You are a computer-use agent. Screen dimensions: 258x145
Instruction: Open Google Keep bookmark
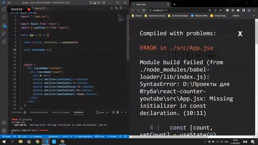[x=218, y=16]
